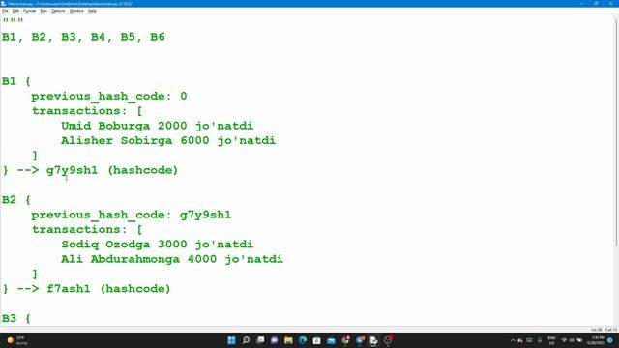Click 'previous_hash_code: 0' text

coord(109,97)
